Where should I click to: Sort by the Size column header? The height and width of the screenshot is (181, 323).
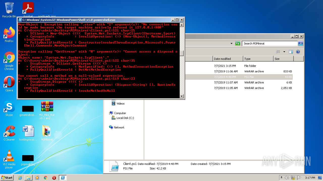click(x=283, y=59)
